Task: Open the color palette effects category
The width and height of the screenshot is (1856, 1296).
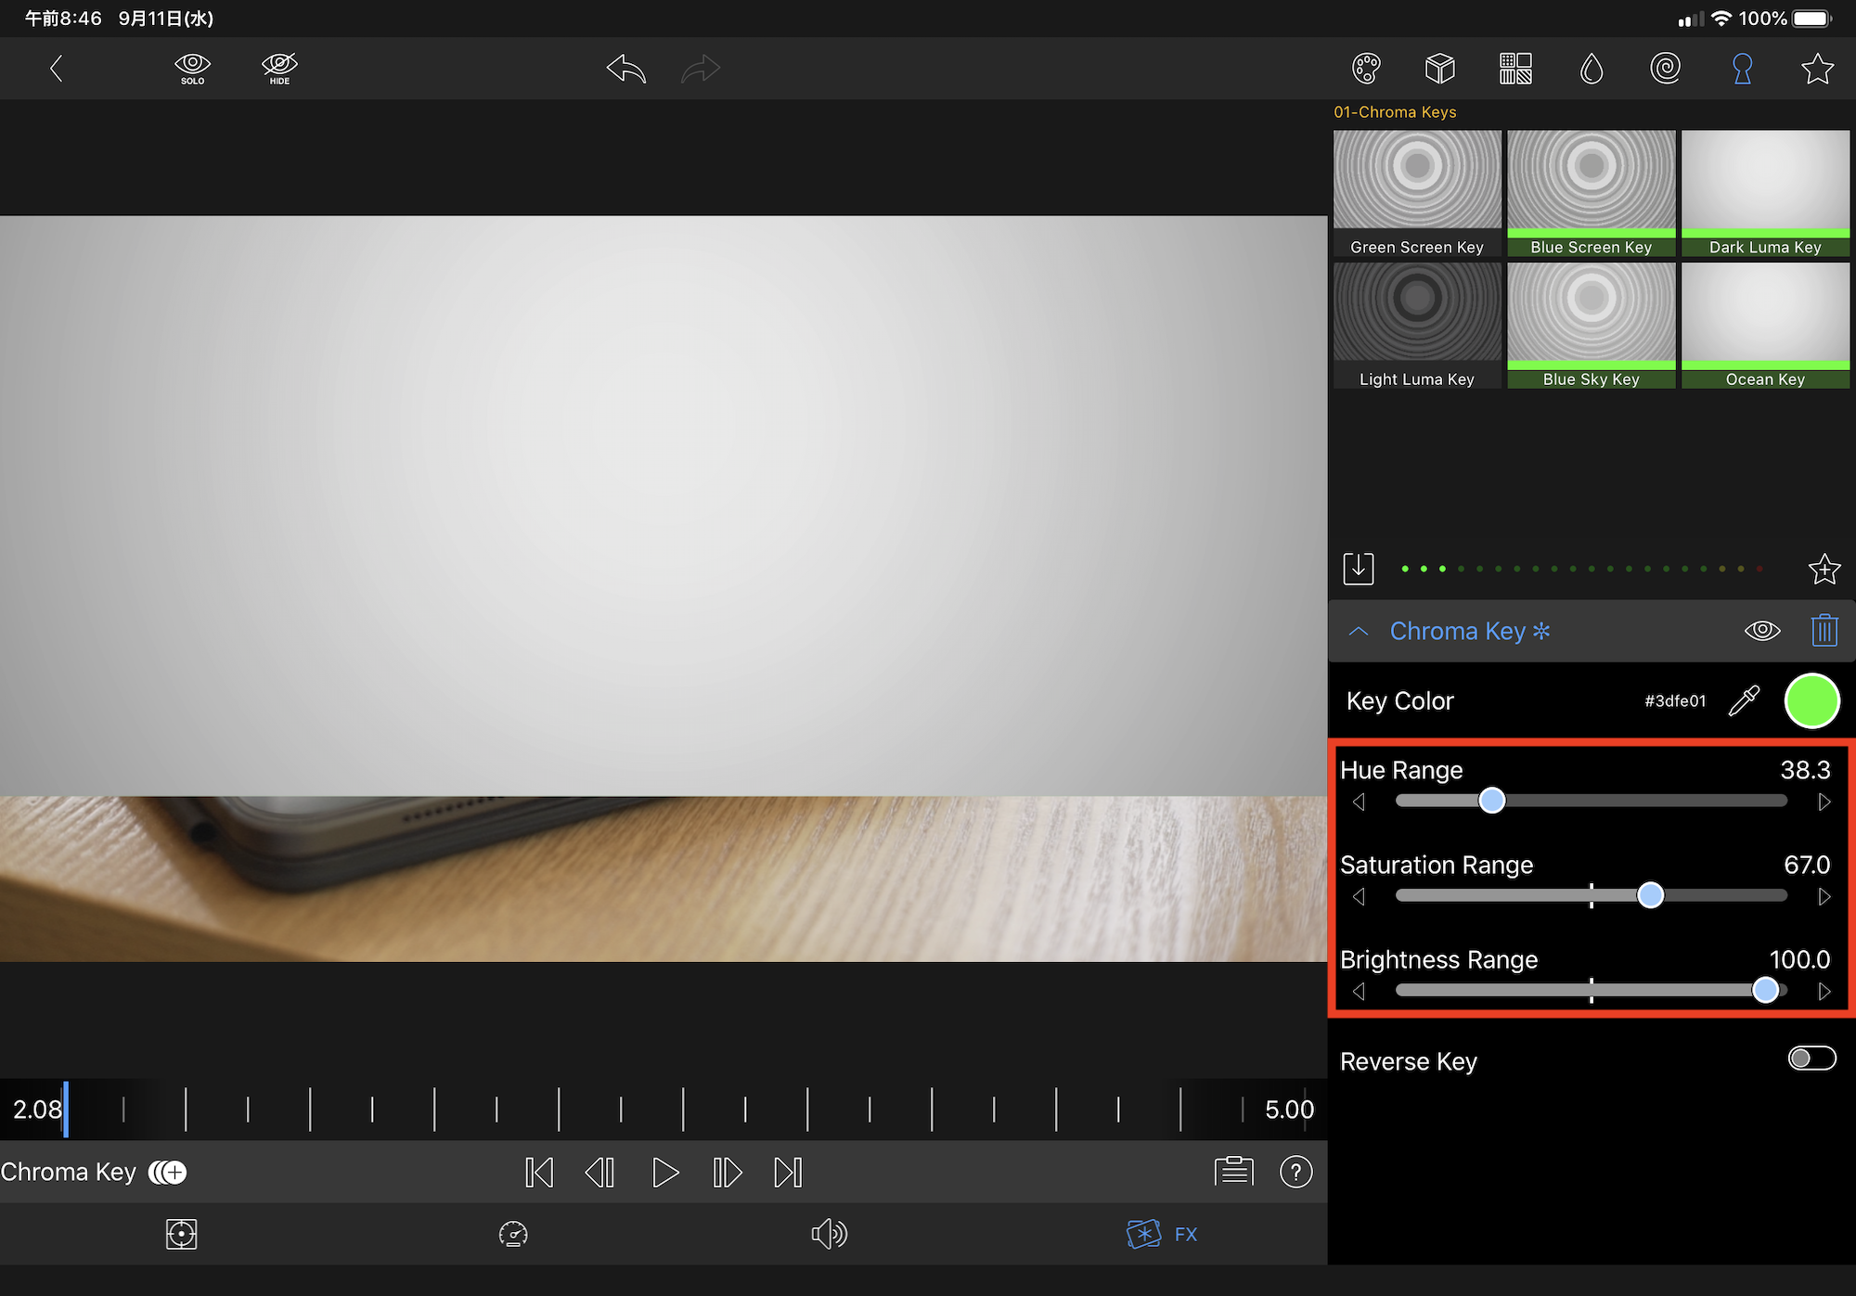Action: [x=1366, y=68]
